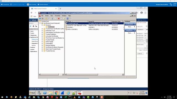The width and height of the screenshot is (177, 99).
Task: Collapse the Personal folder node
Action: (x=42, y=25)
